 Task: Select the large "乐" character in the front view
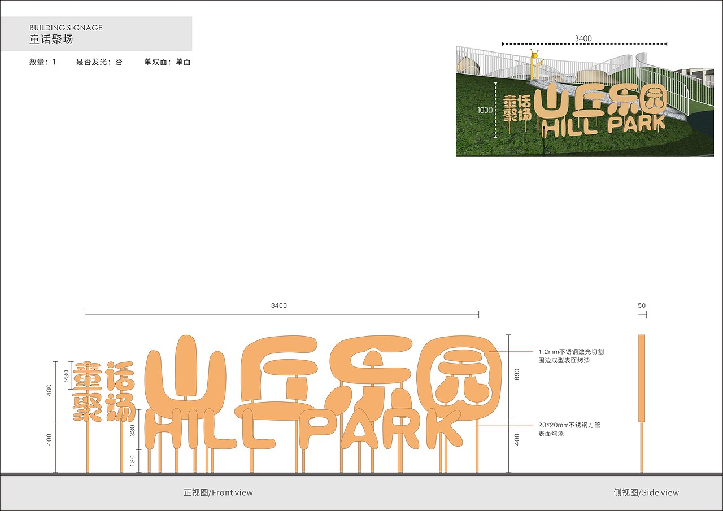pos(371,377)
